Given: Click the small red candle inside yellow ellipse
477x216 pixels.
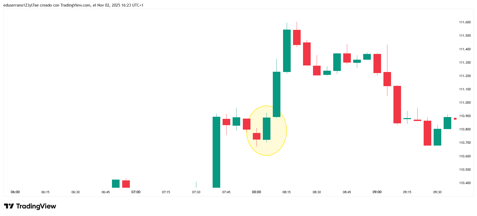Looking at the screenshot, I should [257, 136].
